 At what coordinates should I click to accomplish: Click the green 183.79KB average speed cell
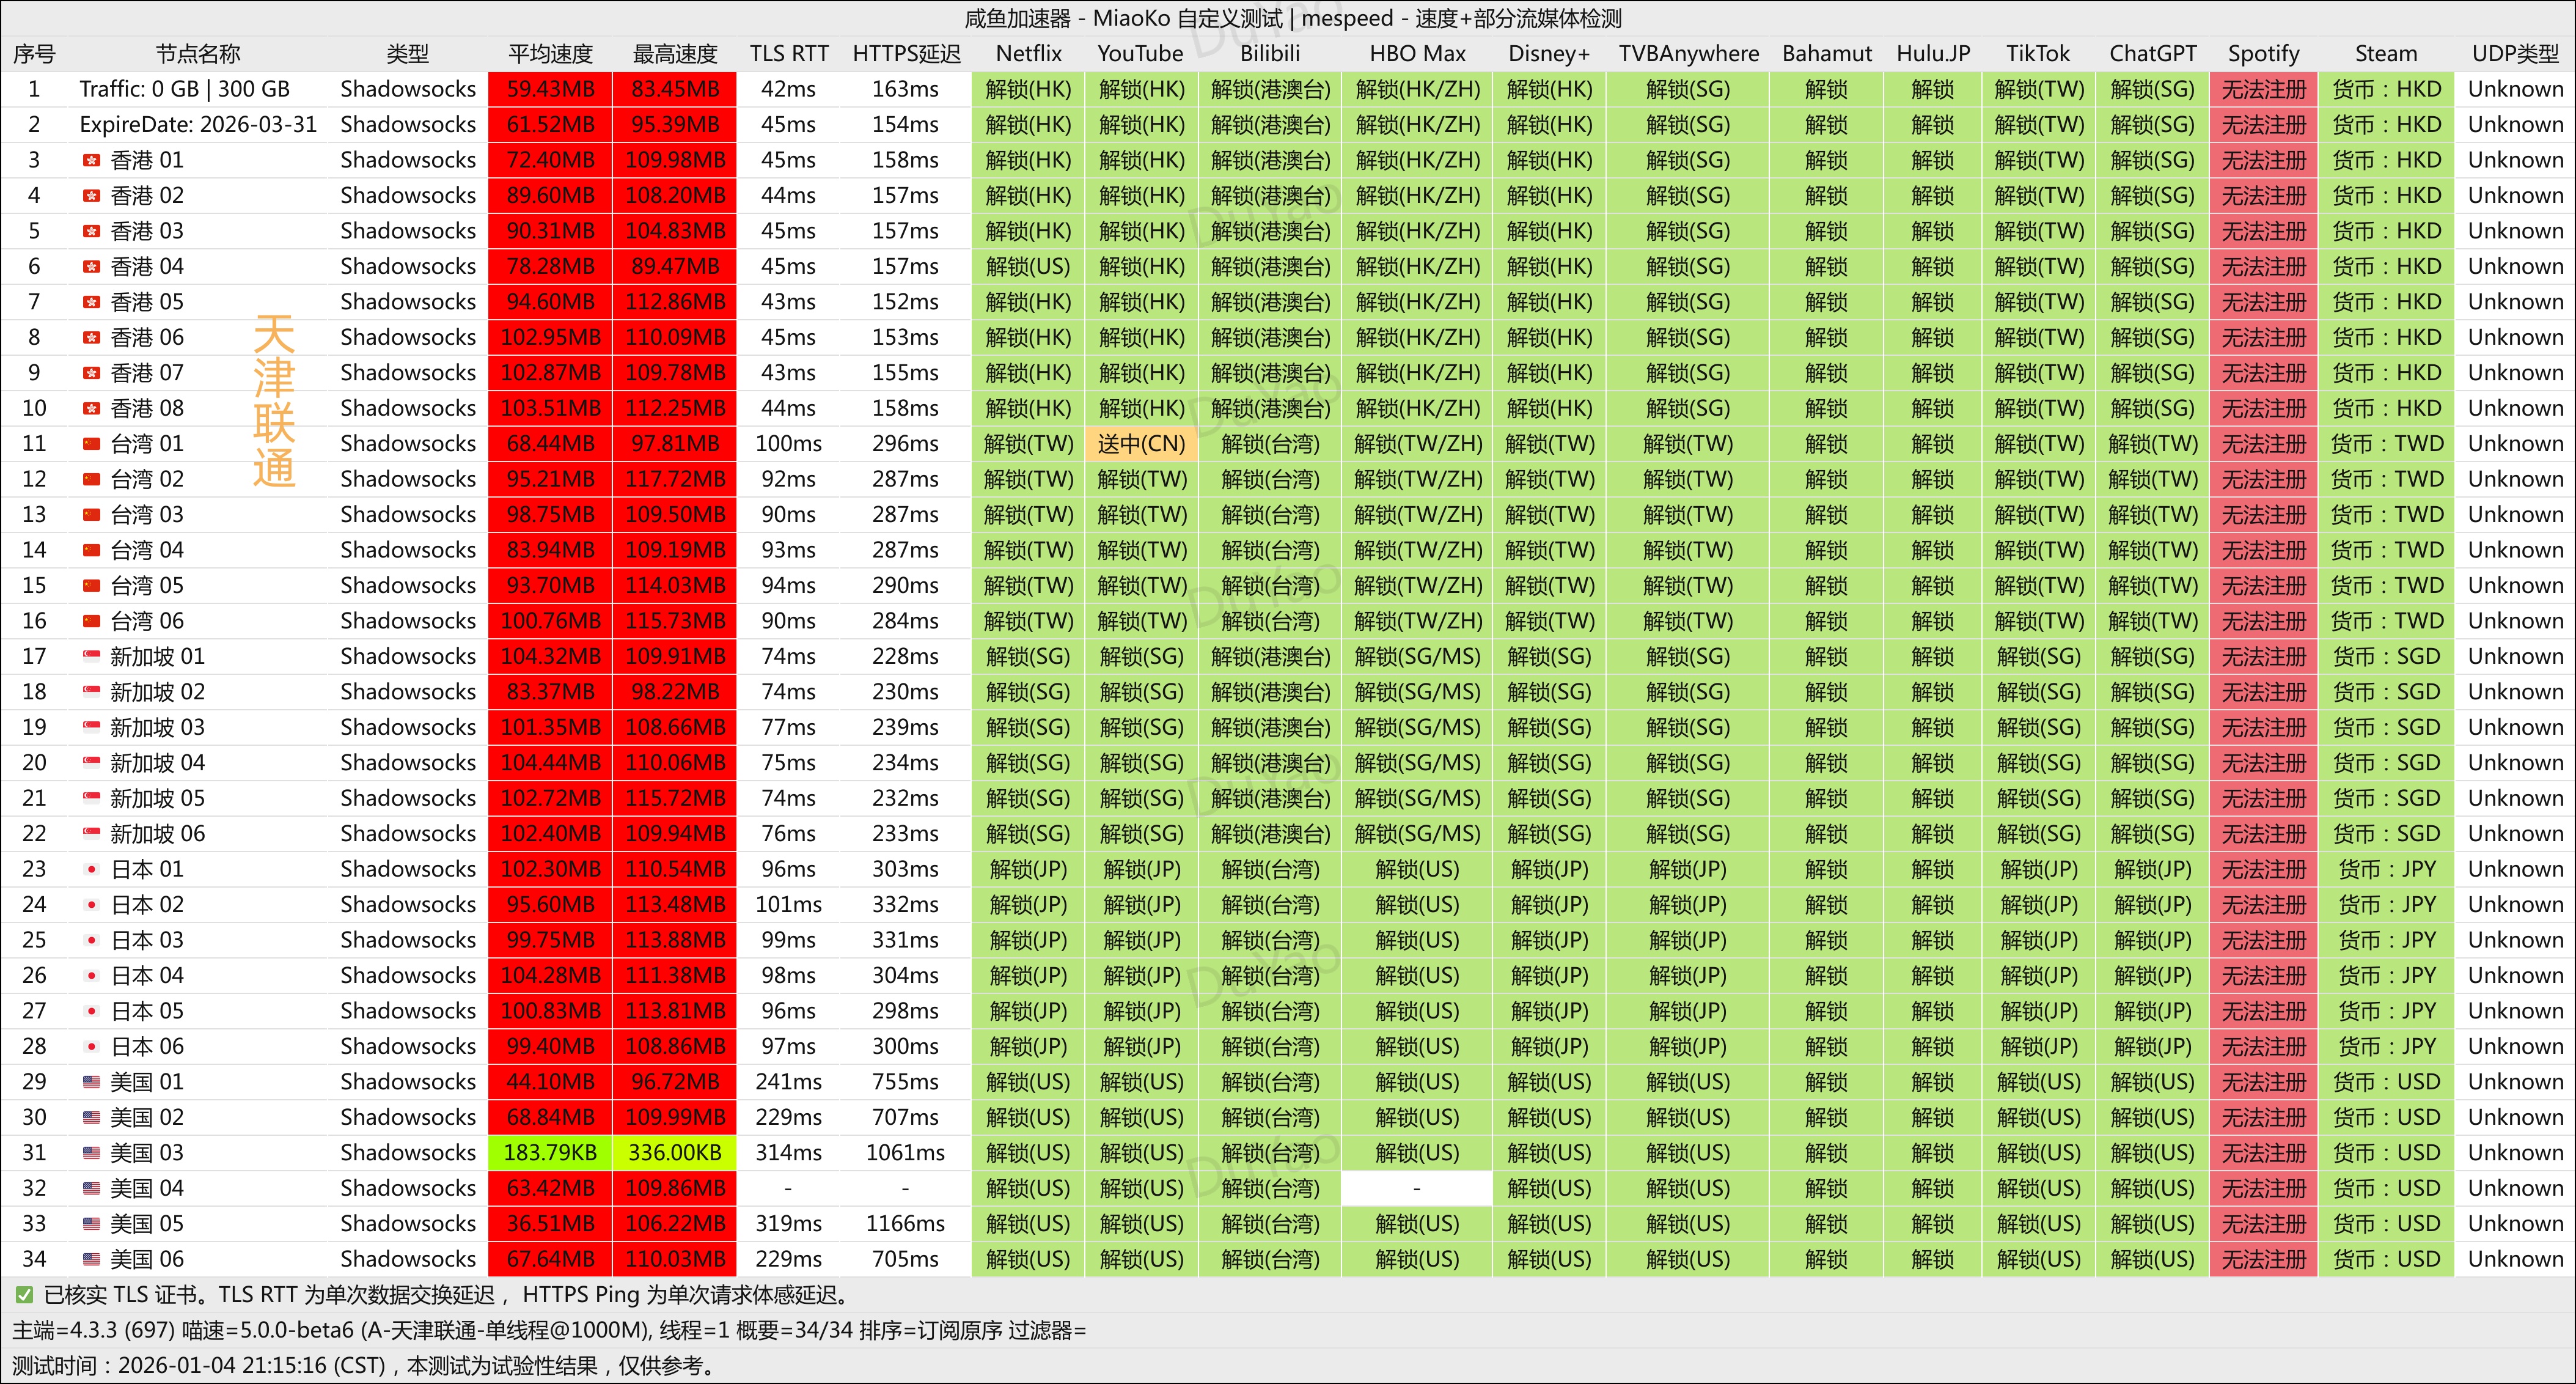click(550, 1153)
